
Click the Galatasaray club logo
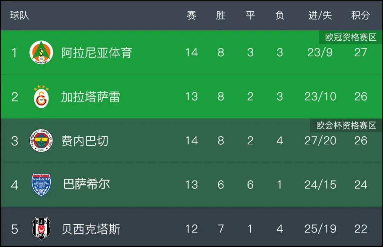(x=41, y=97)
